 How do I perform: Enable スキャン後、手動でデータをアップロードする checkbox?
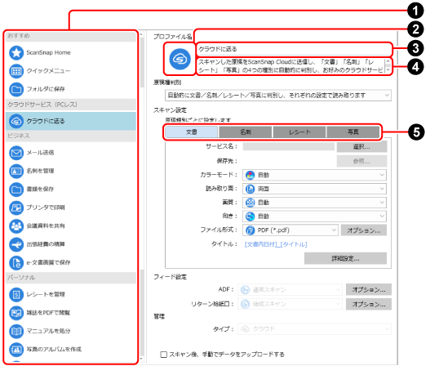[164, 355]
